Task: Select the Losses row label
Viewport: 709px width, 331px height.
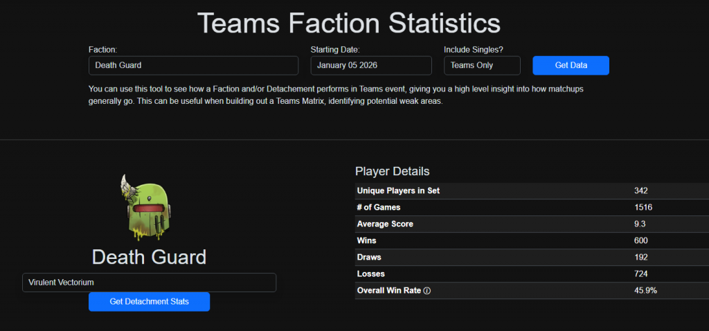Action: tap(372, 274)
